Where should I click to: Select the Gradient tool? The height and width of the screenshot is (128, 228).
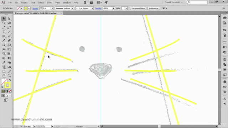coord(9,58)
